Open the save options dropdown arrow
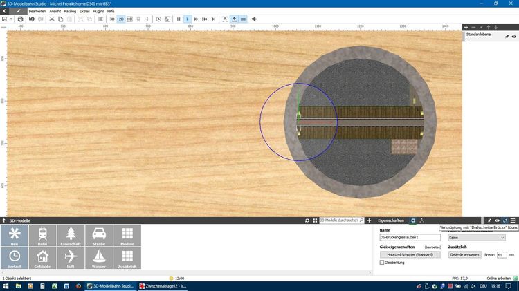 click(11, 19)
